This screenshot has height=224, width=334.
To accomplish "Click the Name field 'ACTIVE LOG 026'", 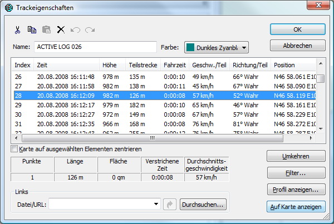I will [x=95, y=47].
